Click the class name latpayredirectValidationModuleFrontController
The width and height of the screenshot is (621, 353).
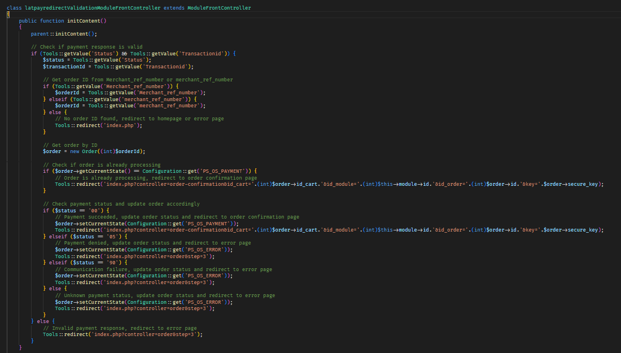(x=93, y=8)
